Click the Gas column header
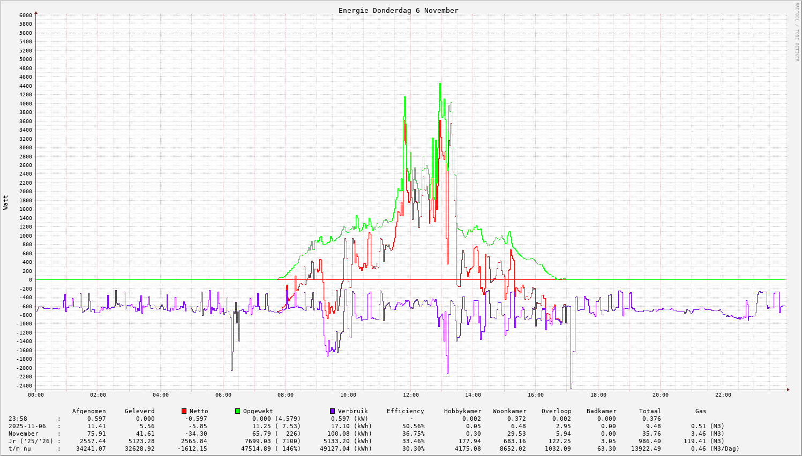This screenshot has width=802, height=456. click(x=701, y=411)
